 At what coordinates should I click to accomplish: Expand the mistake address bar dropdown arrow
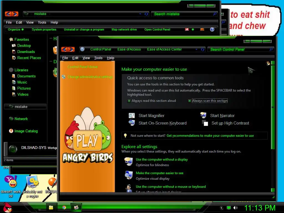pyautogui.click(x=140, y=14)
